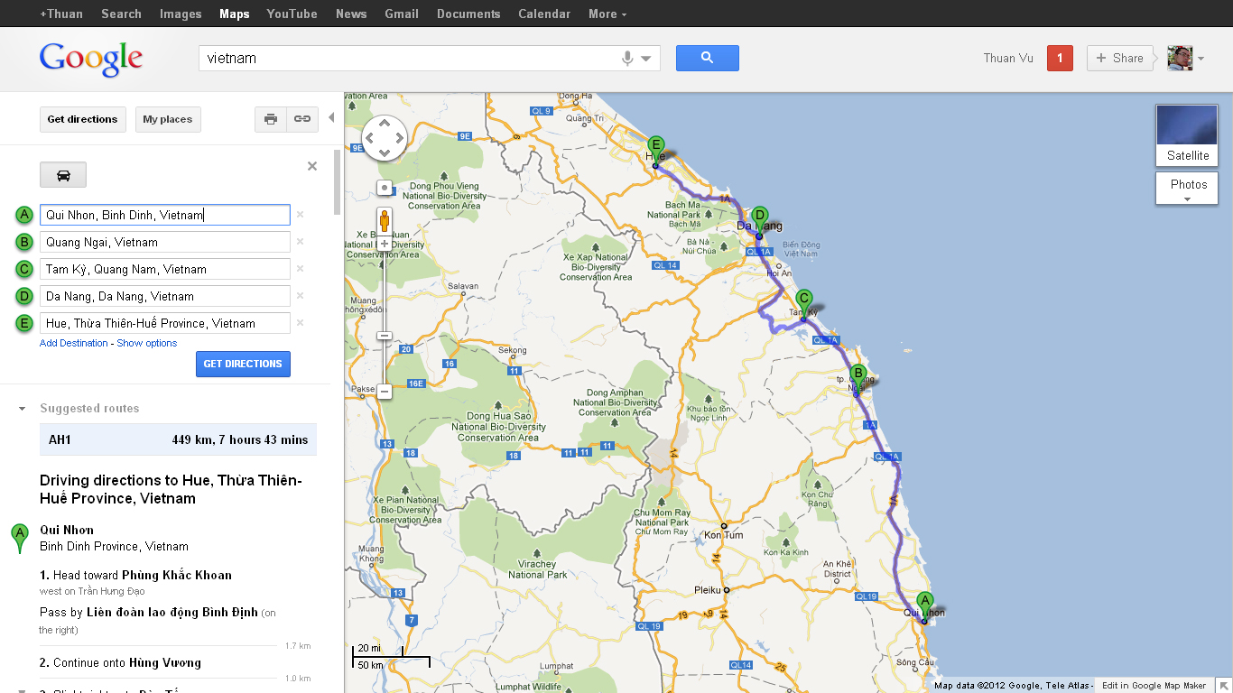Image resolution: width=1233 pixels, height=693 pixels.
Task: Open Gmail from top bar
Action: click(x=402, y=14)
